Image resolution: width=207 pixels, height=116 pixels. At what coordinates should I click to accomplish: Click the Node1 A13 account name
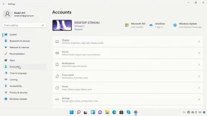tap(19, 13)
